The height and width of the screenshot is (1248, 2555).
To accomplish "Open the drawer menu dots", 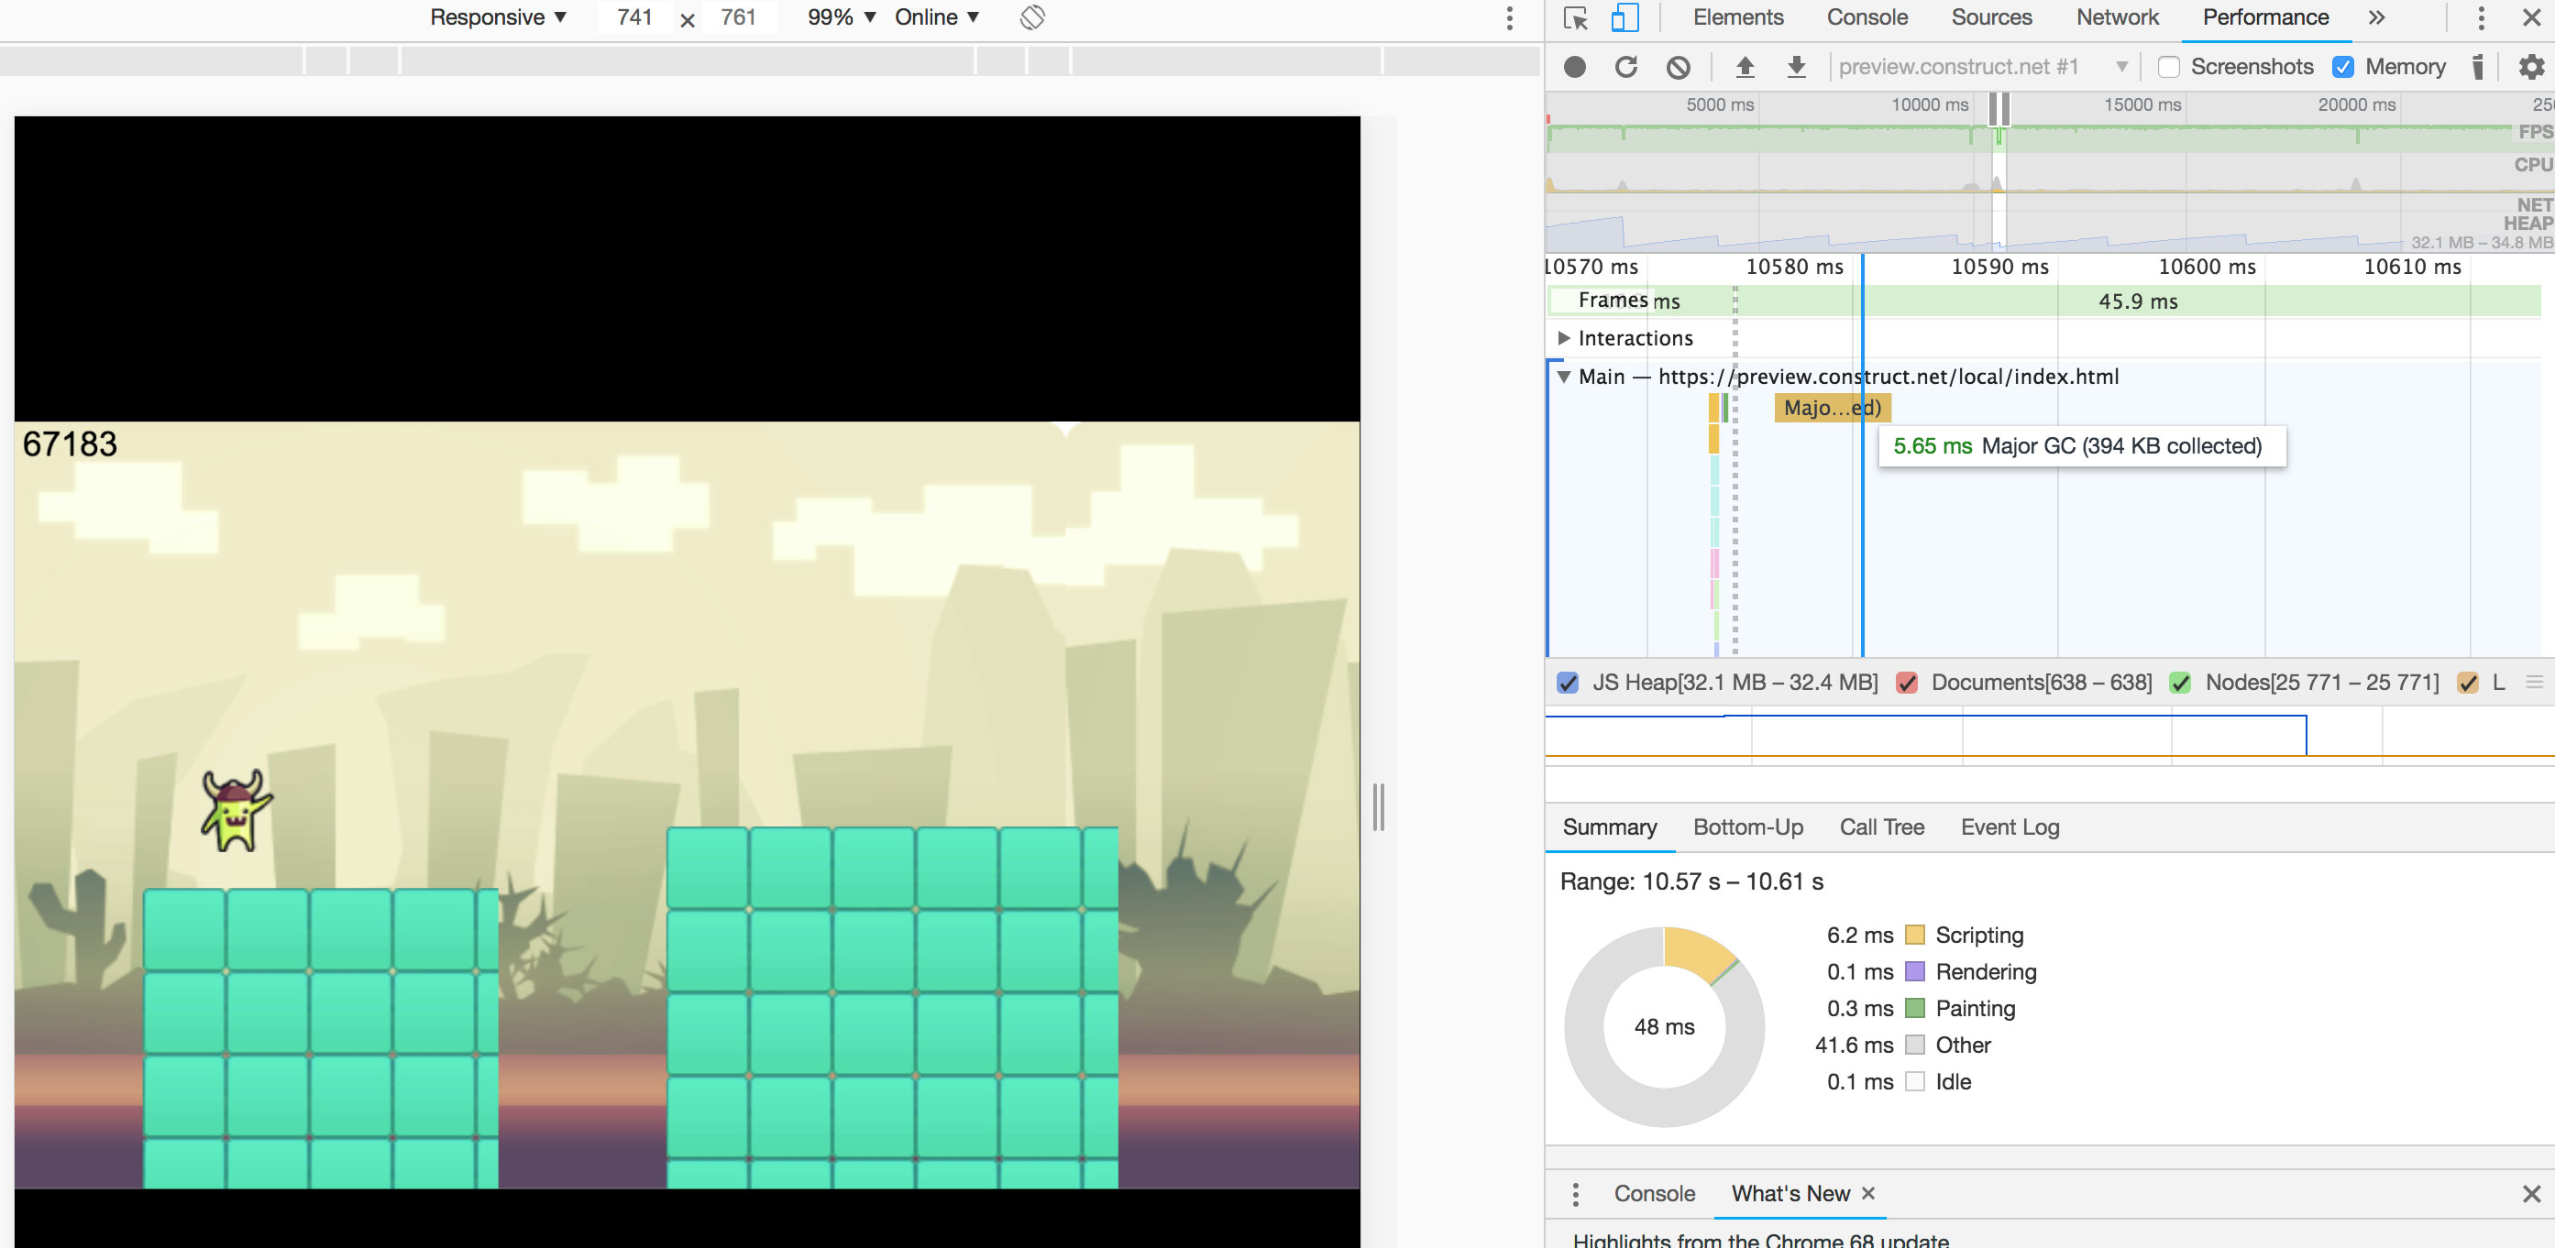I will coord(1575,1195).
